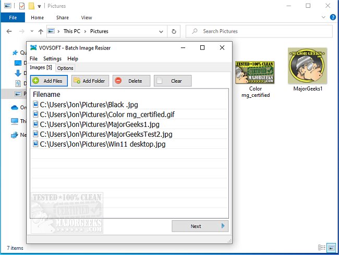Open the Home ribbon tab in Explorer
The image size is (339, 255).
coord(37,18)
